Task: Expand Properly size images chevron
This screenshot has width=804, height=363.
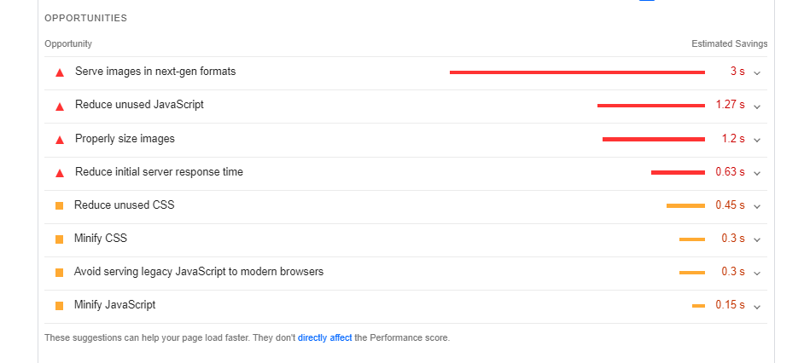Action: click(x=757, y=139)
